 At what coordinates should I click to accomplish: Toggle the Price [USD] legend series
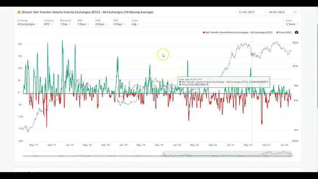[x=284, y=32]
